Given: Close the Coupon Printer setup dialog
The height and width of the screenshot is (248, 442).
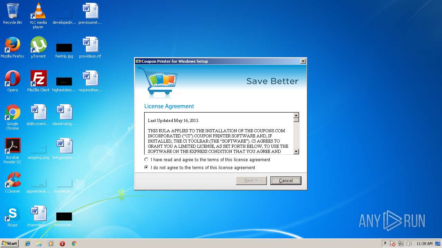Looking at the screenshot, I should 303,61.
